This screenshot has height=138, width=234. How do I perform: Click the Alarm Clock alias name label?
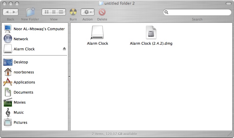(97, 44)
